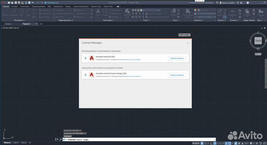Image resolution: width=267 pixels, height=145 pixels.
Task: Click the Undo arrow in quick access toolbar
Action: [33, 3]
